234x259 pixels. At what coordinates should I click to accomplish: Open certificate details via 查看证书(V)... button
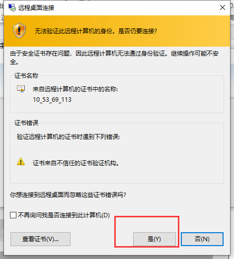click(40, 239)
